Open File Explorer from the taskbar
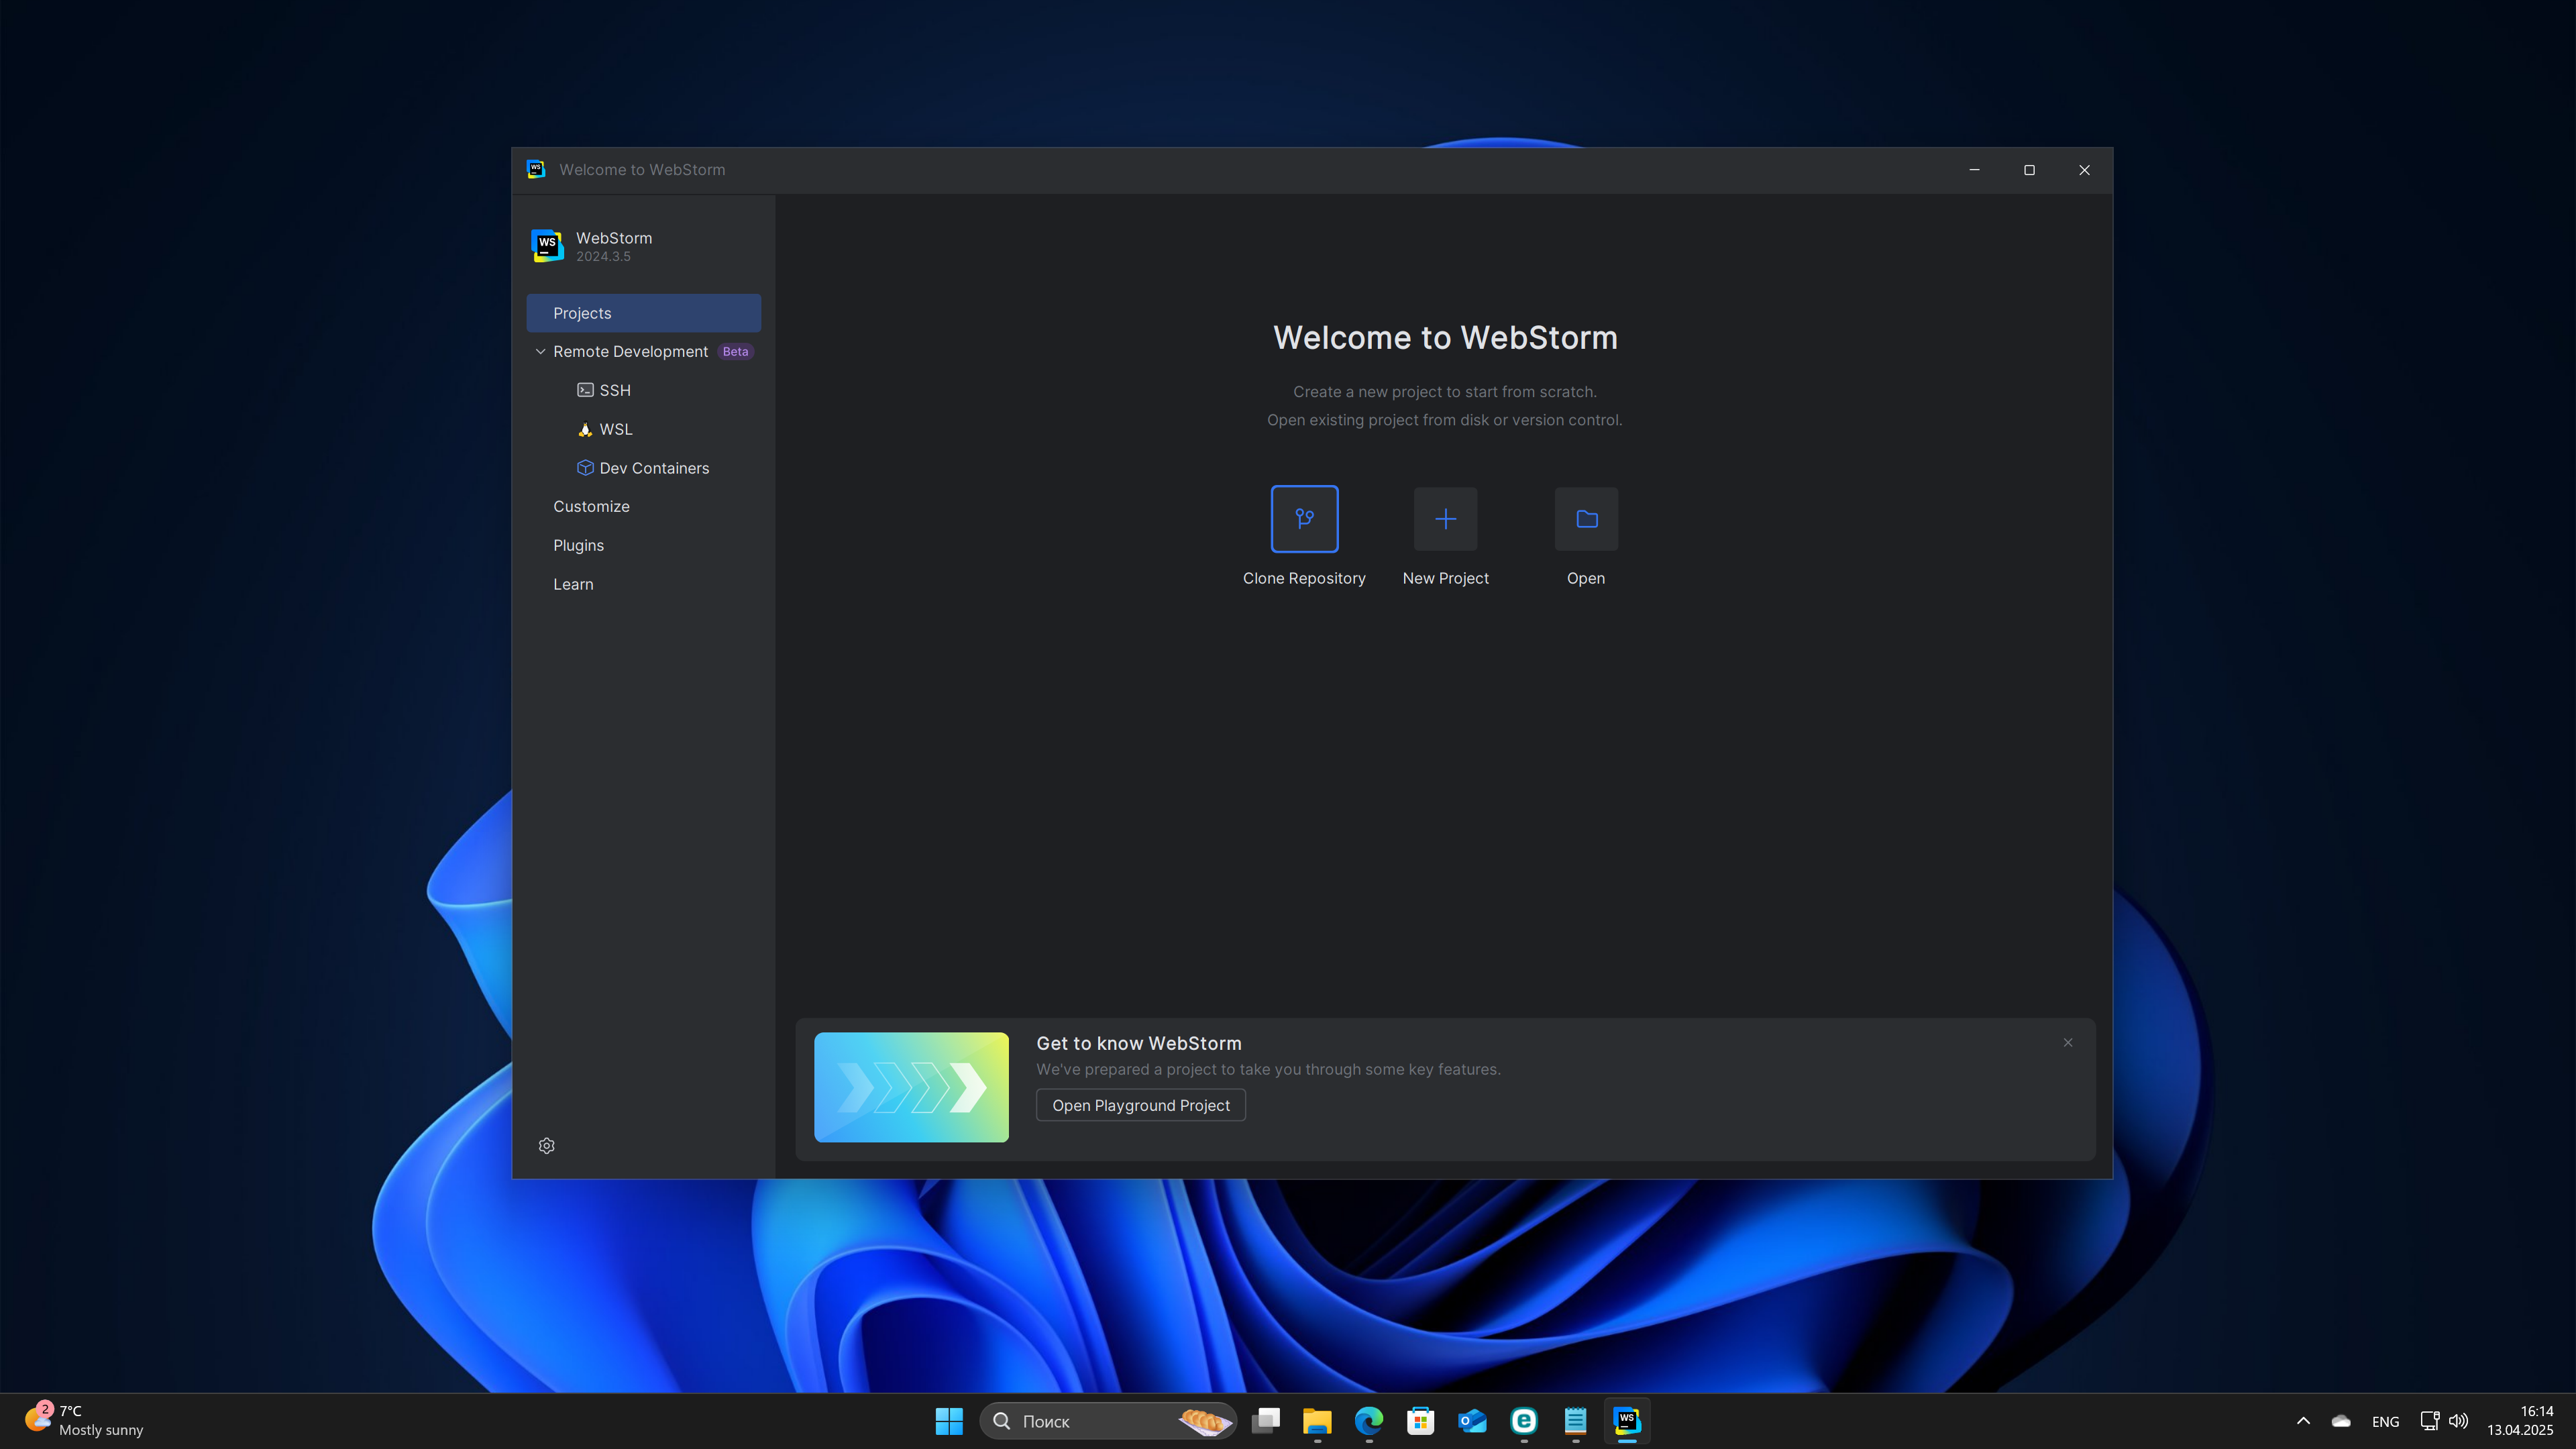The image size is (2576, 1449). click(1317, 1420)
